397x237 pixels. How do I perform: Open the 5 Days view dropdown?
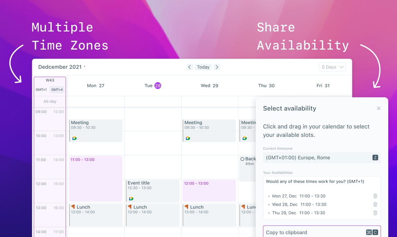pyautogui.click(x=332, y=67)
